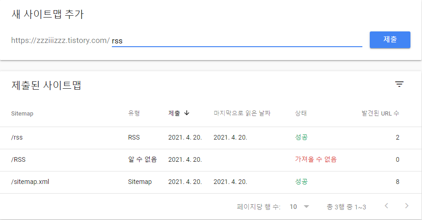Open the /sitemap.xml row
Screen dimensions: 422x220
tap(211, 182)
